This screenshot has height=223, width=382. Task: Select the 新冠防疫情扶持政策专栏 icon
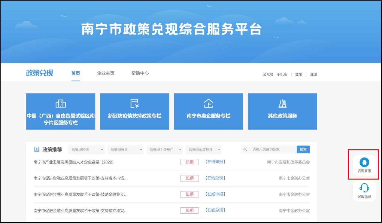135,103
